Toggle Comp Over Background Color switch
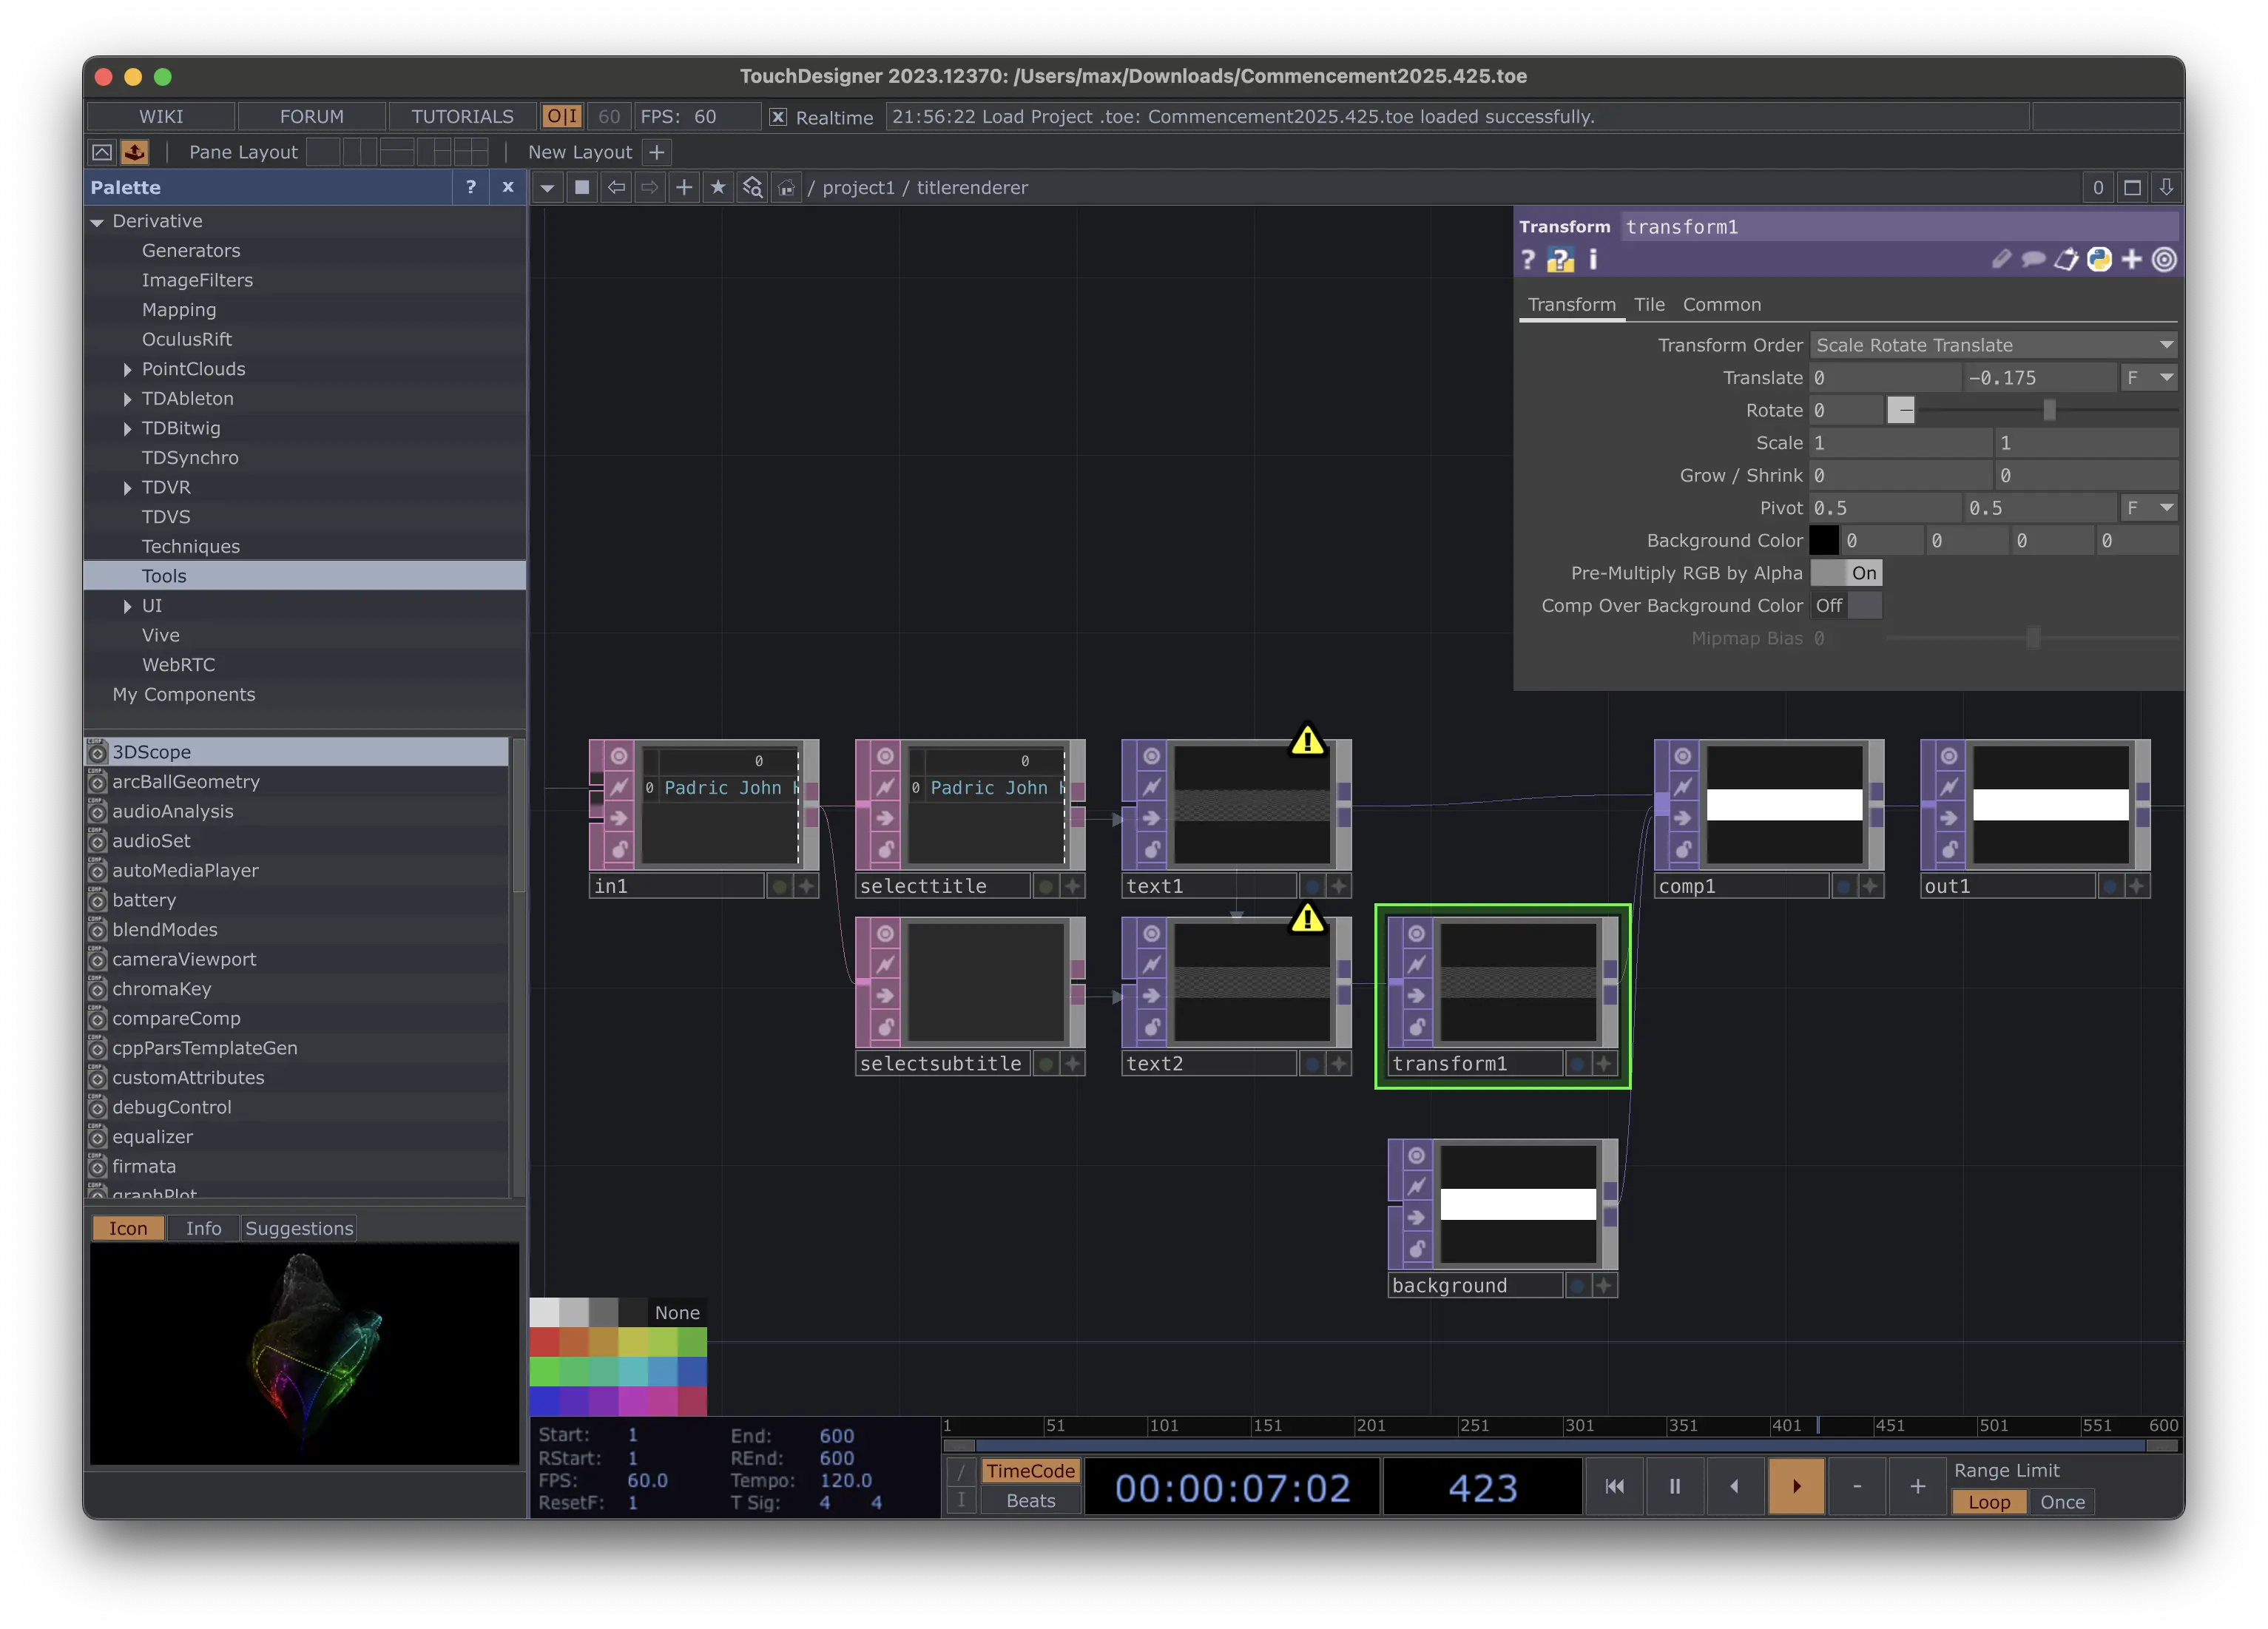This screenshot has height=1629, width=2268. (1846, 606)
